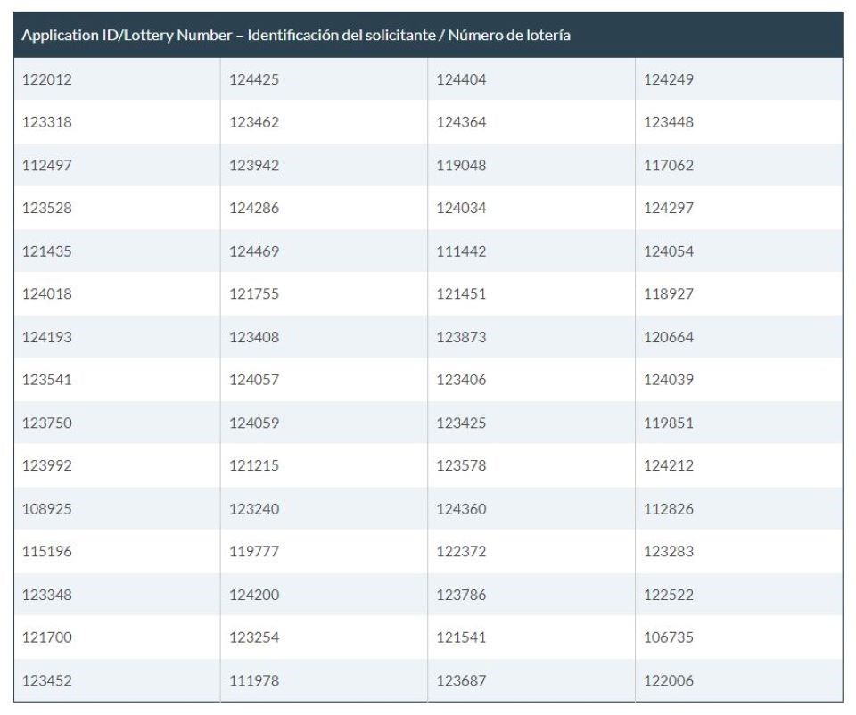This screenshot has width=856, height=715.
Task: Select lottery number 123283
Action: pyautogui.click(x=668, y=551)
